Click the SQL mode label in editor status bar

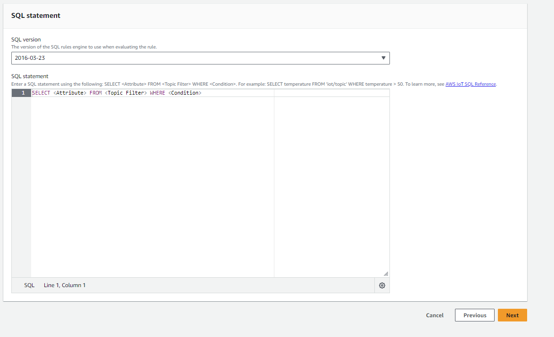point(29,285)
